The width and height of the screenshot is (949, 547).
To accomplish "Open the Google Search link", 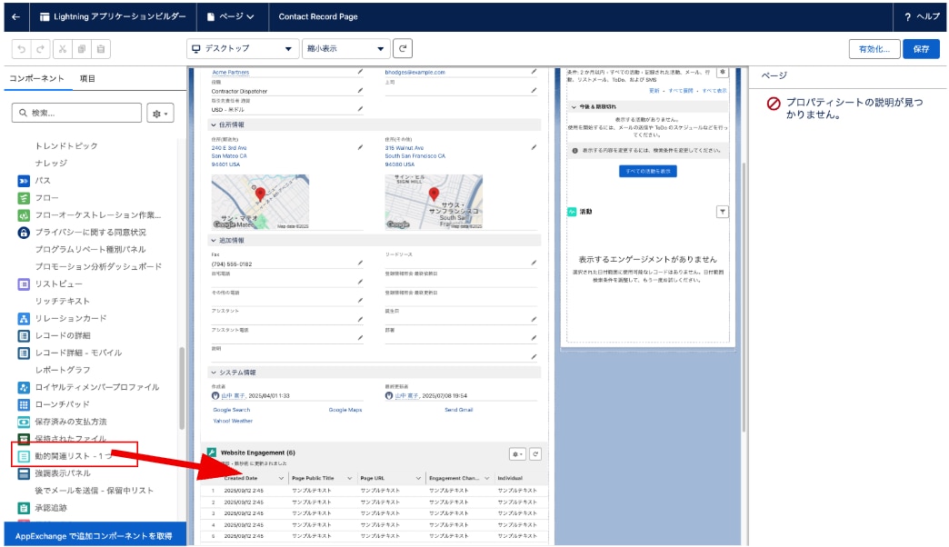I will [x=232, y=410].
